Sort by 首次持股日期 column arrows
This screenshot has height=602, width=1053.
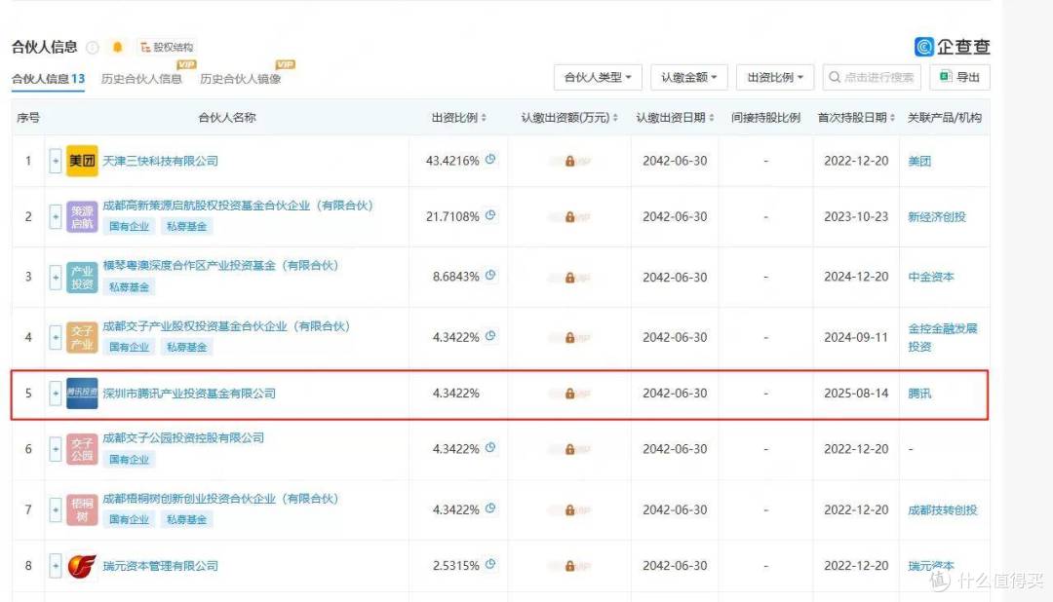[x=892, y=118]
